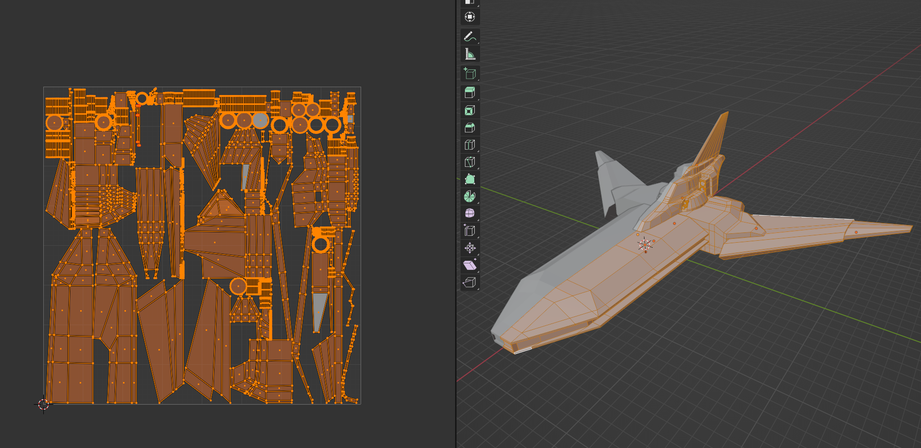Activate the Rip Region tool
Viewport: 921px width, 448px height.
tap(470, 282)
